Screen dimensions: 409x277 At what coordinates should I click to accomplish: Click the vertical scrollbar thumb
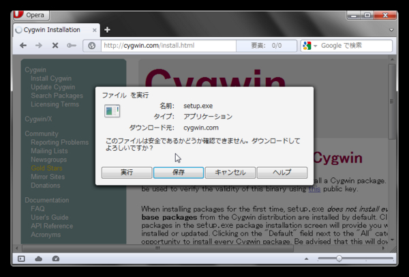point(392,102)
